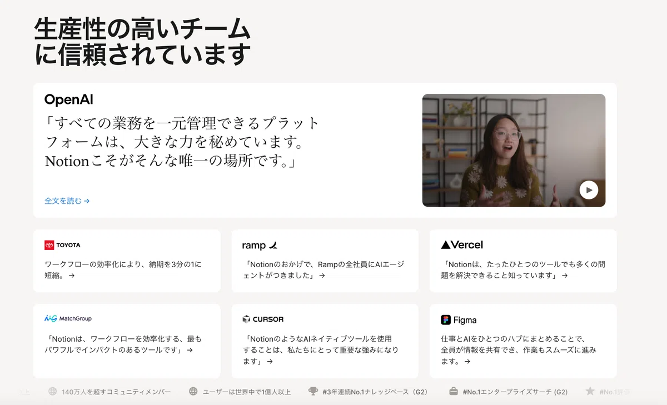Click the 全文を読む link
Viewport: 667px width, 405px height.
coord(67,201)
